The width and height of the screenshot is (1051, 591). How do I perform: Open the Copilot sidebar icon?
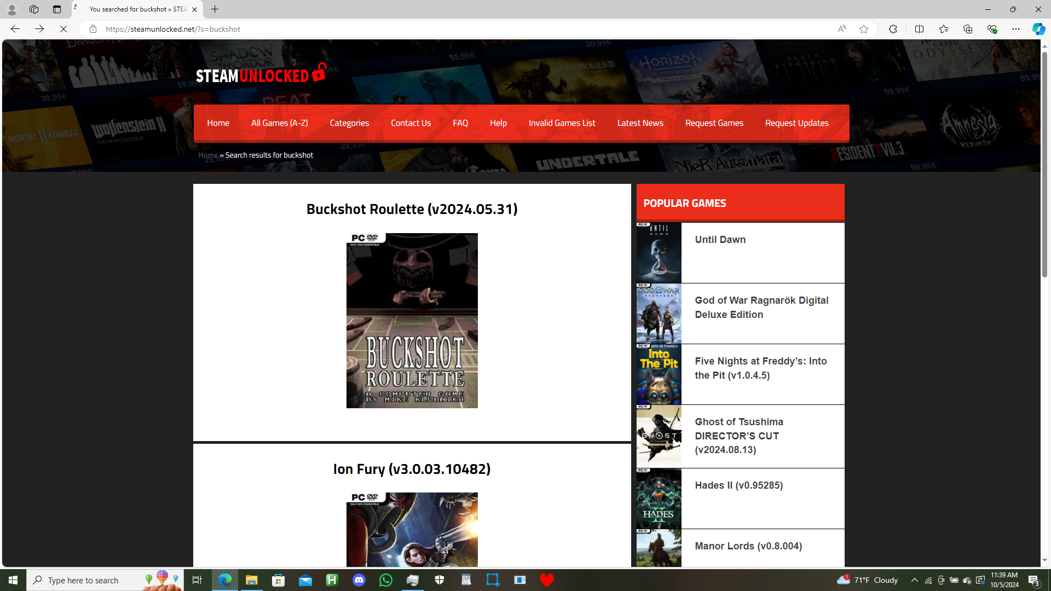(1038, 29)
